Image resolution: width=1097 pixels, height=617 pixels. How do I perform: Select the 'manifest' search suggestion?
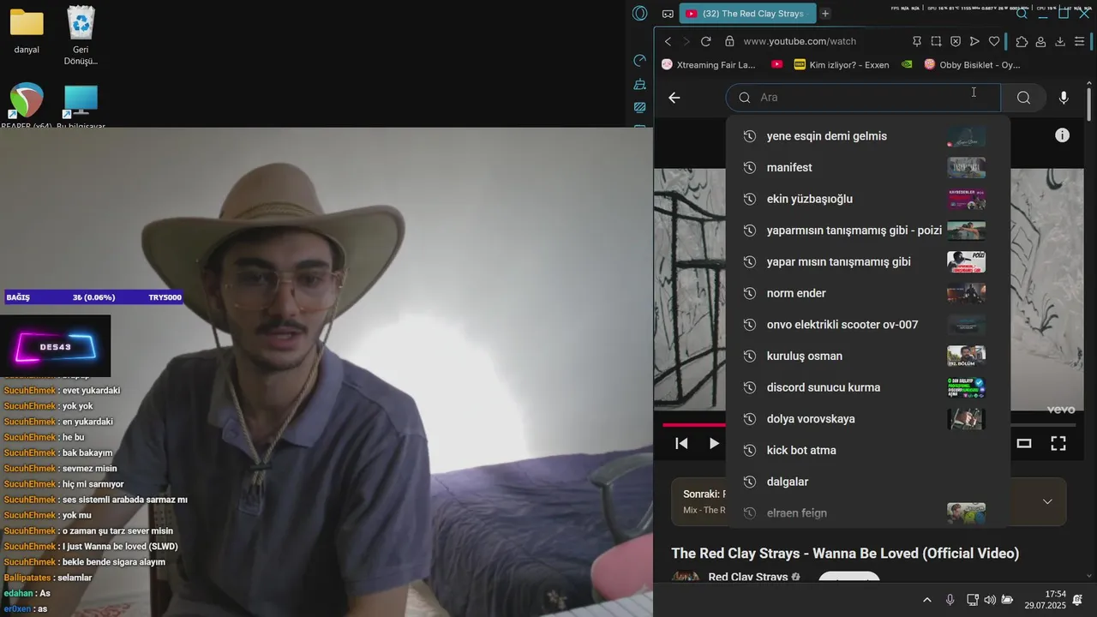867,168
